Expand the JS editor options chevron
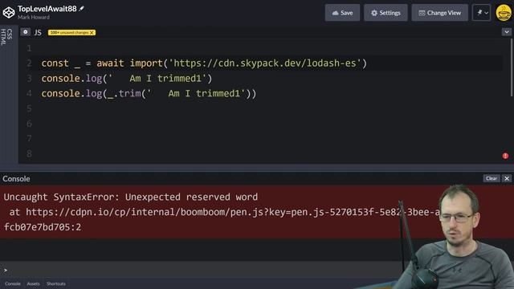Image resolution: width=514 pixels, height=289 pixels. pos(507,32)
